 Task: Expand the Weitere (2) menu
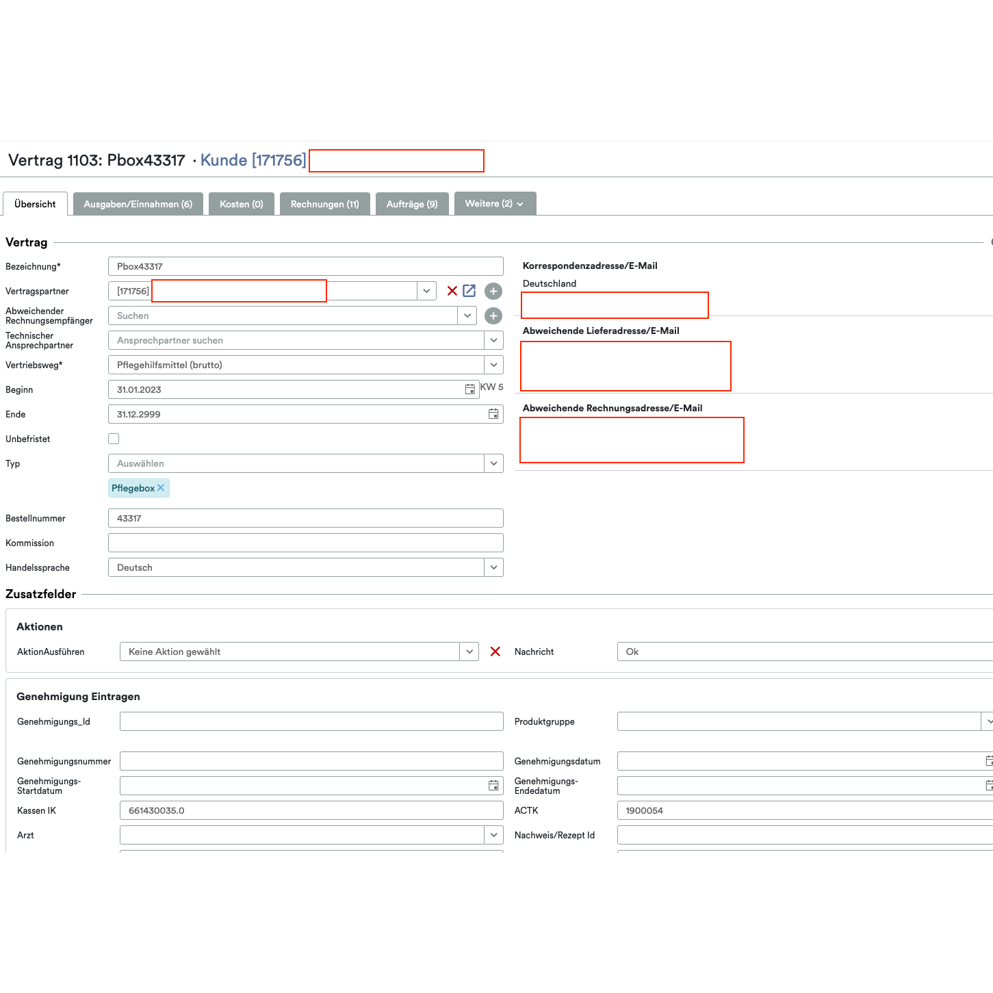[x=495, y=203]
